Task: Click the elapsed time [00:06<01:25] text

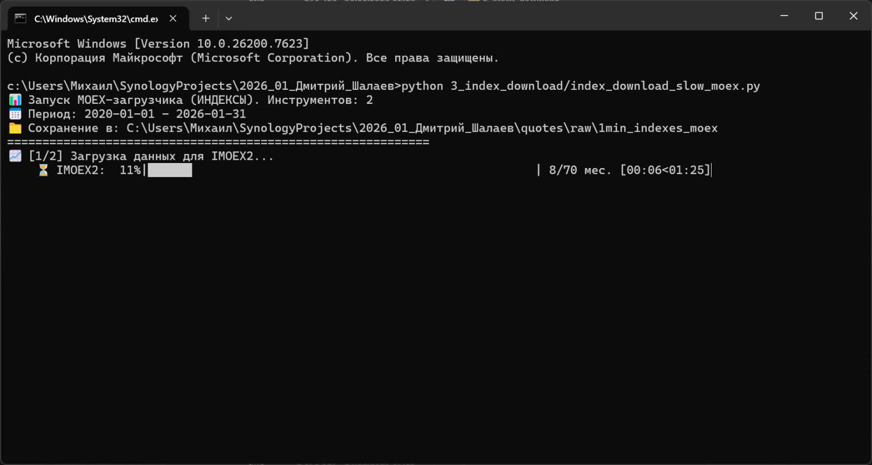Action: [665, 170]
